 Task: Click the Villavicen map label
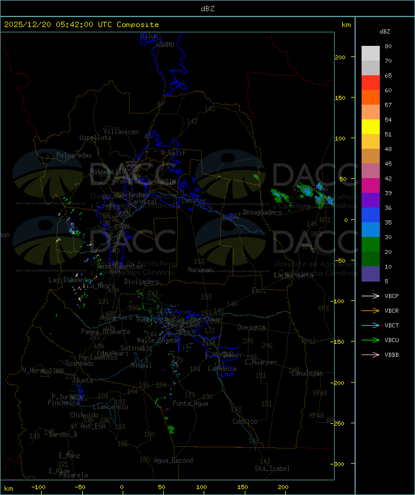pos(122,132)
